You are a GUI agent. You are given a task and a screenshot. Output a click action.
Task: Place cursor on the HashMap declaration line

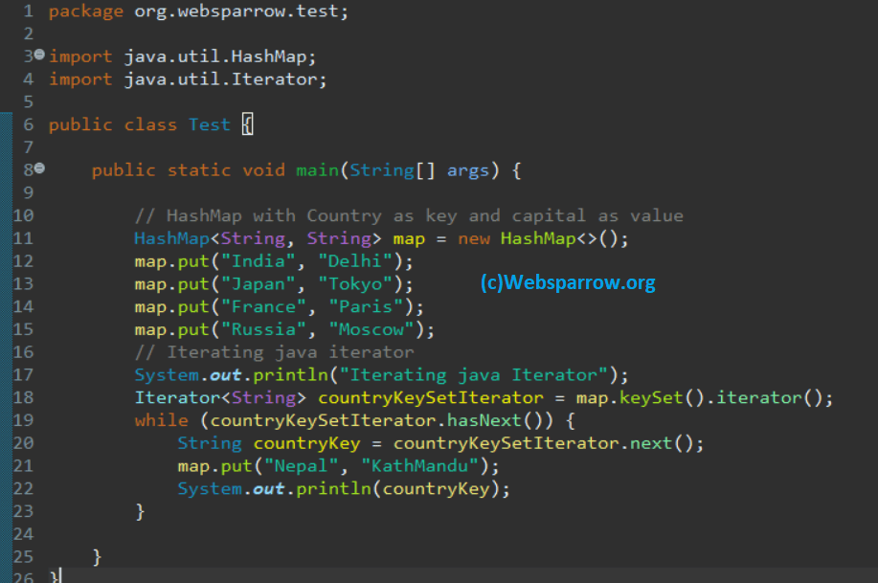[x=287, y=237]
